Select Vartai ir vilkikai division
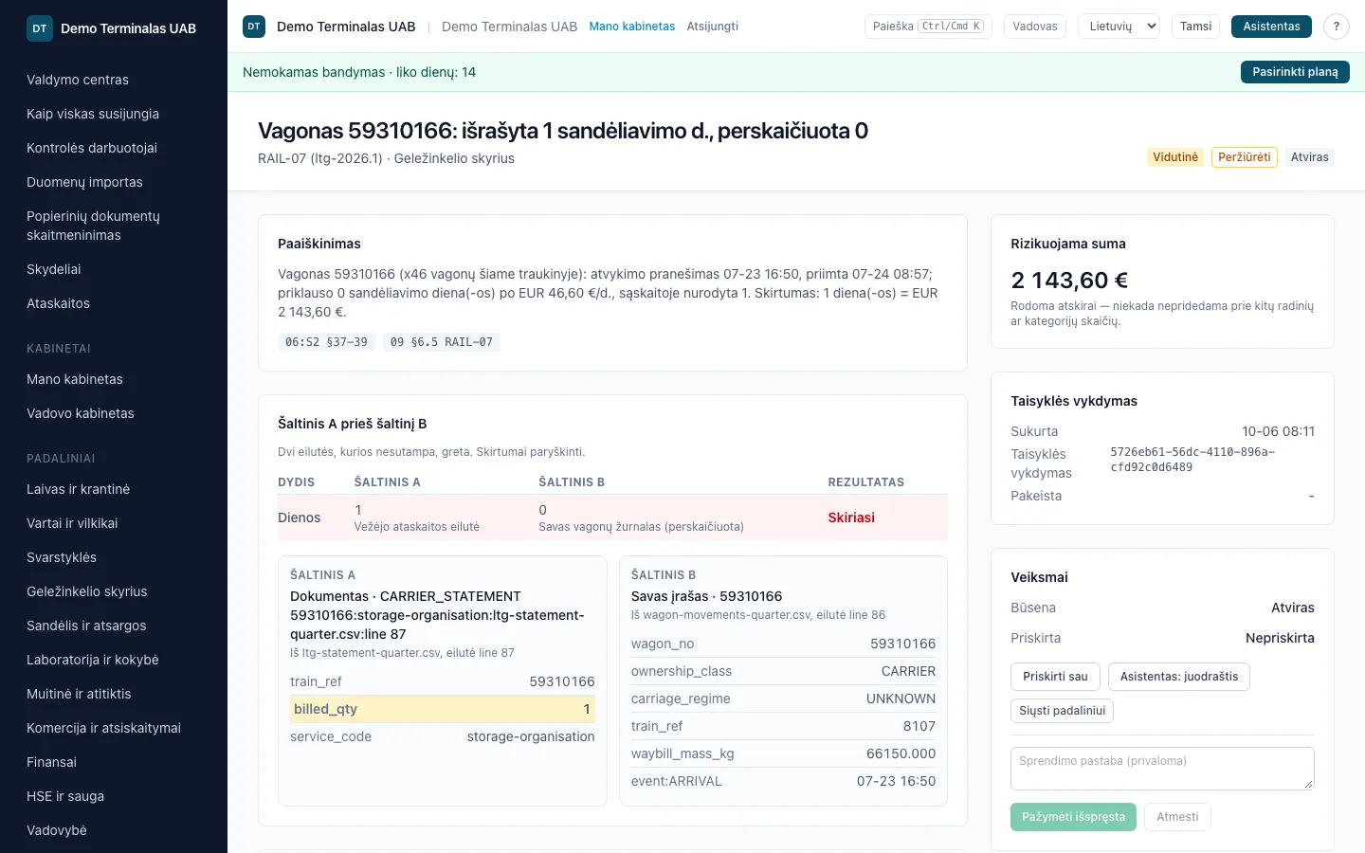This screenshot has height=853, width=1365. click(x=114, y=523)
